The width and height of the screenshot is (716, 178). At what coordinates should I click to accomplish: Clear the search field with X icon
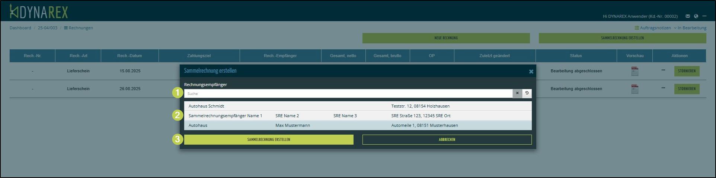[x=517, y=93]
